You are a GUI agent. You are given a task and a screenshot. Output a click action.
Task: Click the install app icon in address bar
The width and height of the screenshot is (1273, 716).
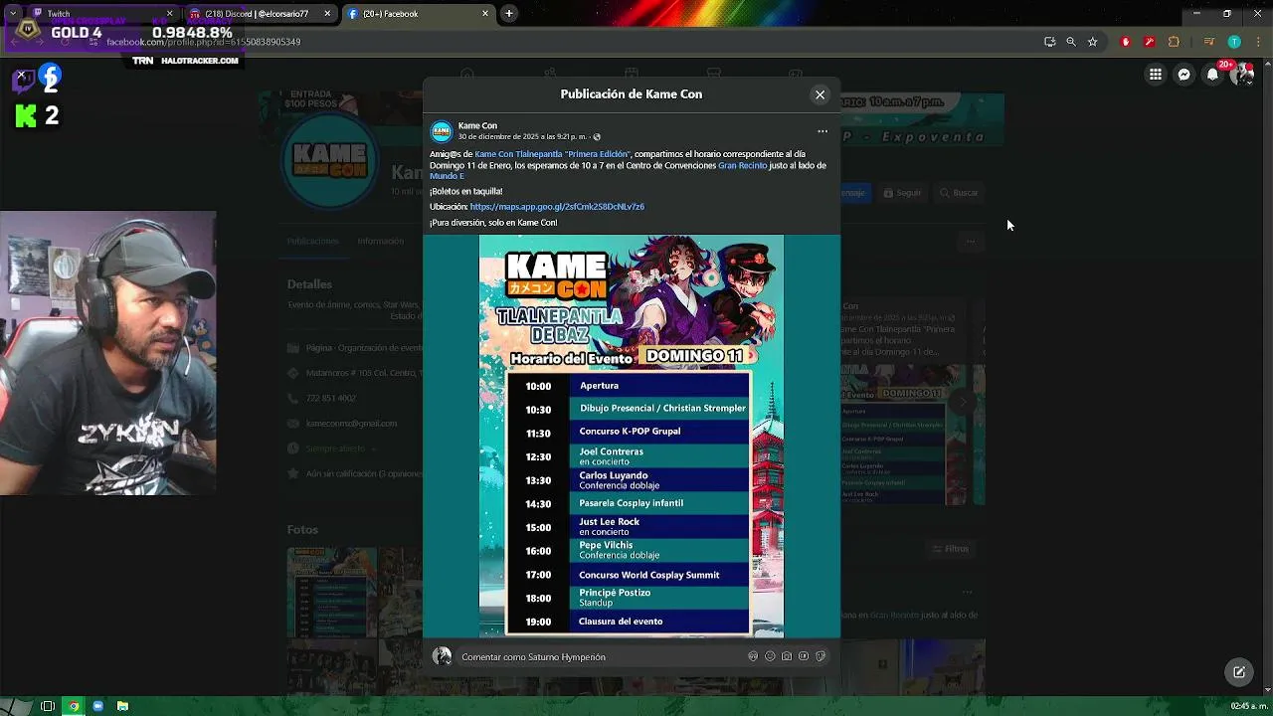(x=1049, y=42)
